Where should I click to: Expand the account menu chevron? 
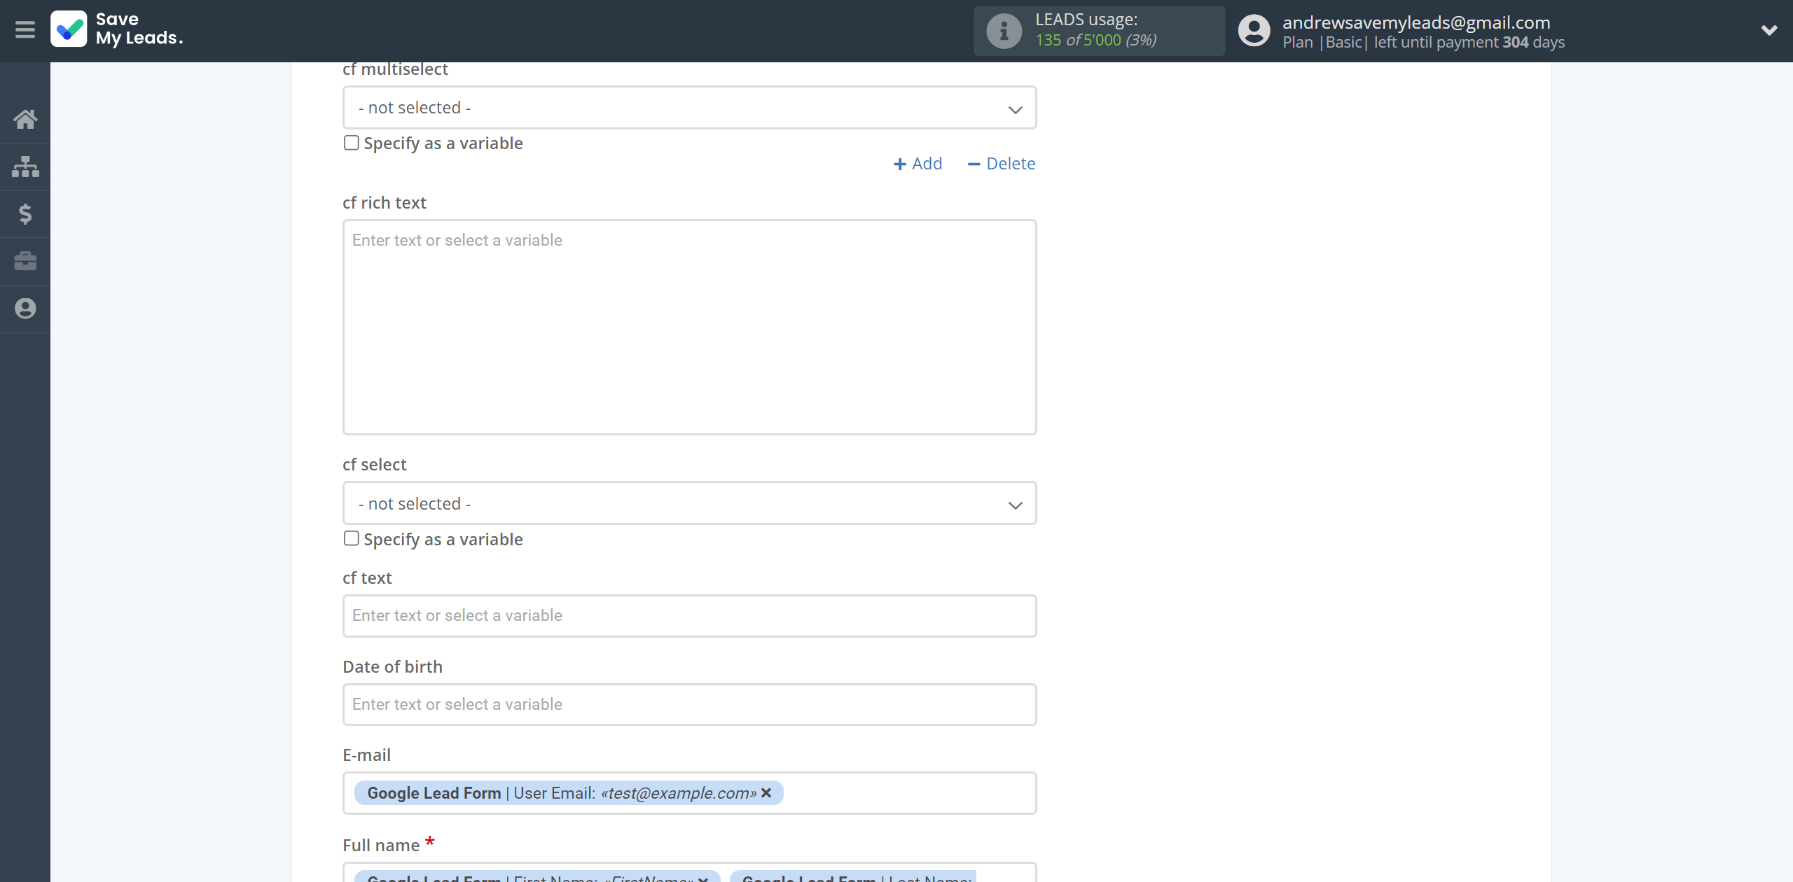click(x=1769, y=30)
